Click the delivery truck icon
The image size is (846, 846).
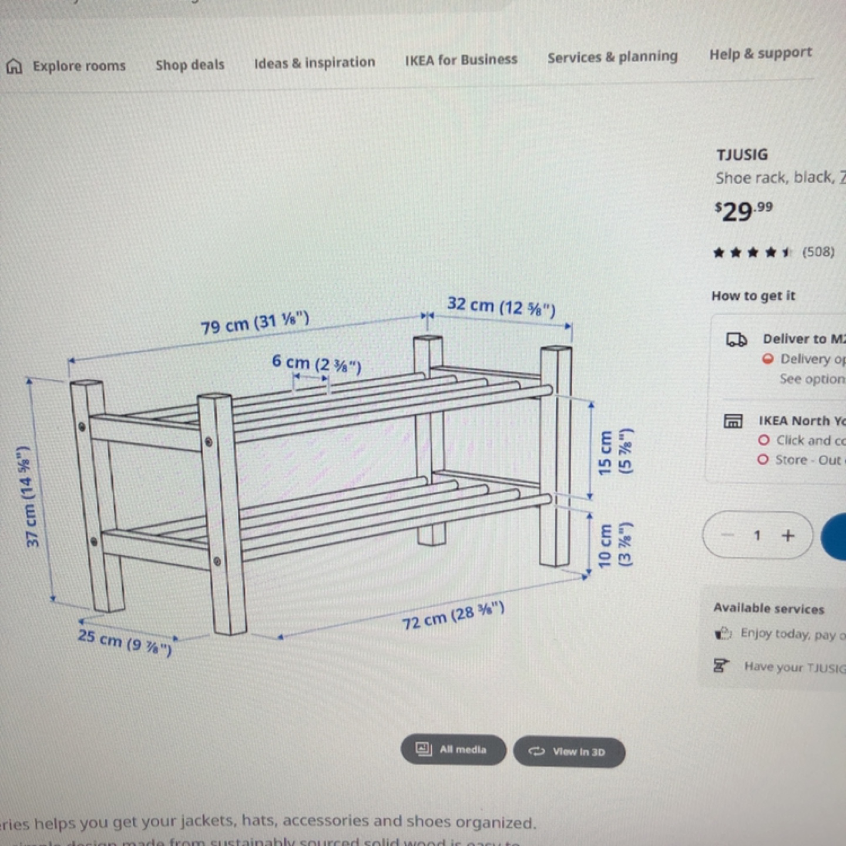click(x=737, y=340)
